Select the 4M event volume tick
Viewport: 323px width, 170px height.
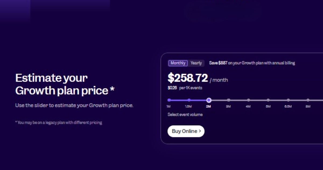pyautogui.click(x=248, y=100)
